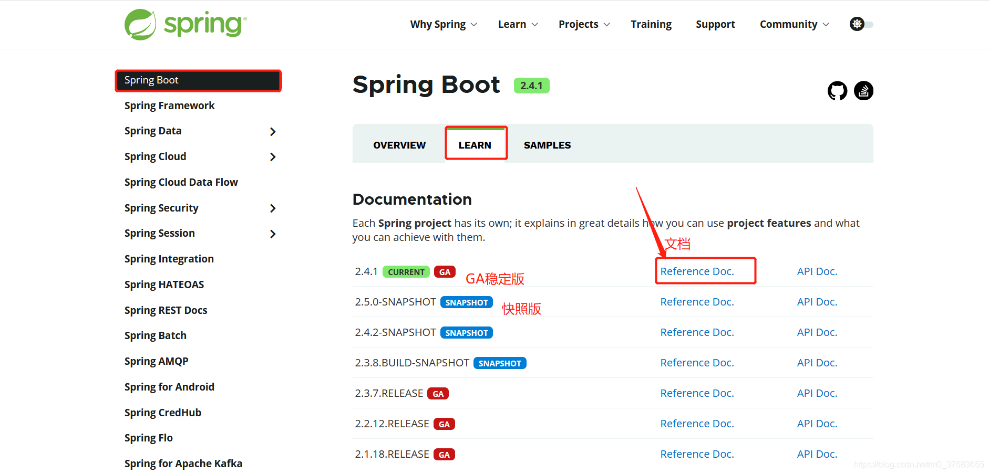This screenshot has width=989, height=474.
Task: Select Spring Batch in the sidebar
Action: 155,335
